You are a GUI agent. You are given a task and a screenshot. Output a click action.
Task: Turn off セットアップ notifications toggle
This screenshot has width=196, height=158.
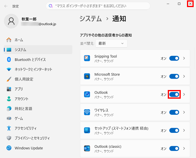click(x=174, y=130)
